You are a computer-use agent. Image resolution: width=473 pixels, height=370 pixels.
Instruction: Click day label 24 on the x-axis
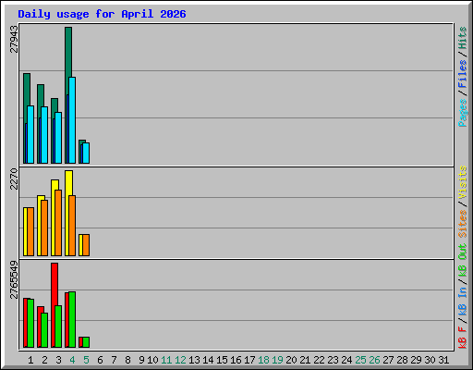click(x=346, y=360)
